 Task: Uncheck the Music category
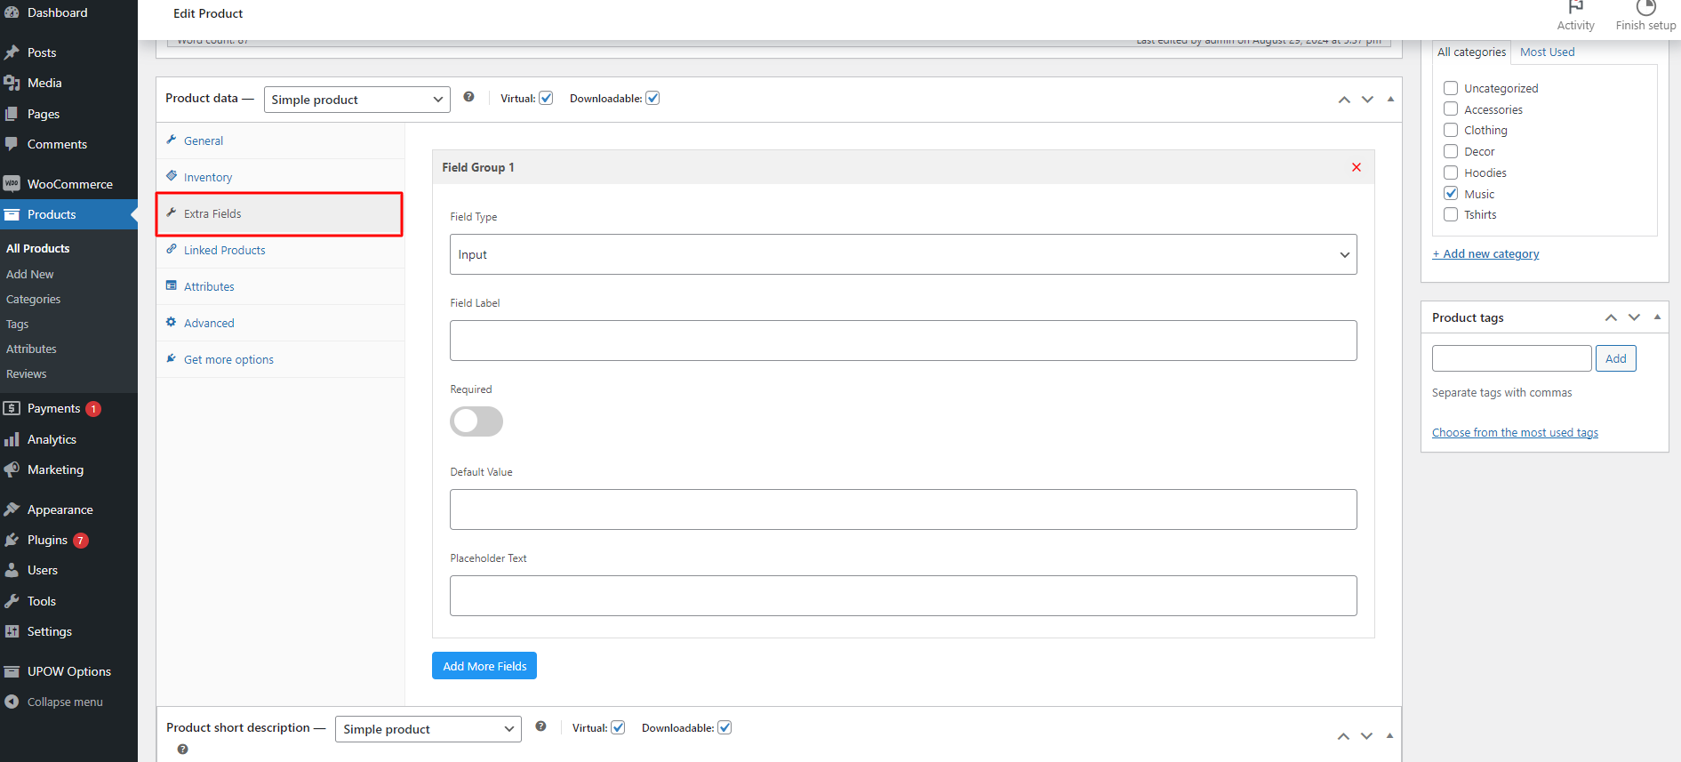[x=1451, y=193]
